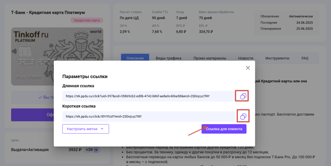The width and height of the screenshot is (331, 166).
Task: Switch to the Инструменты tab
Action: [277, 58]
